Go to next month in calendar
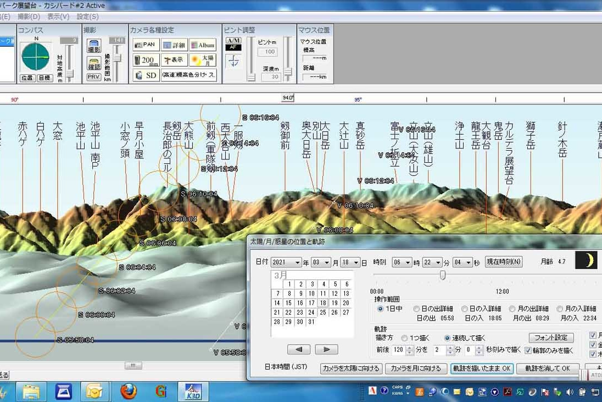Image resolution: width=602 pixels, height=402 pixels. (x=326, y=349)
